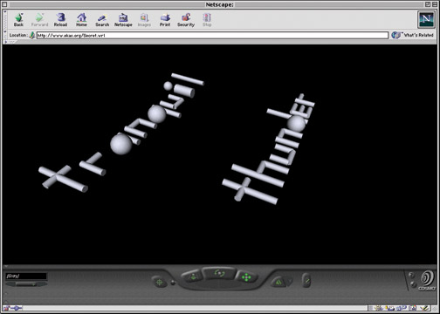440x314 pixels.
Task: Select the Cosmo pan tool
Action: click(x=246, y=277)
